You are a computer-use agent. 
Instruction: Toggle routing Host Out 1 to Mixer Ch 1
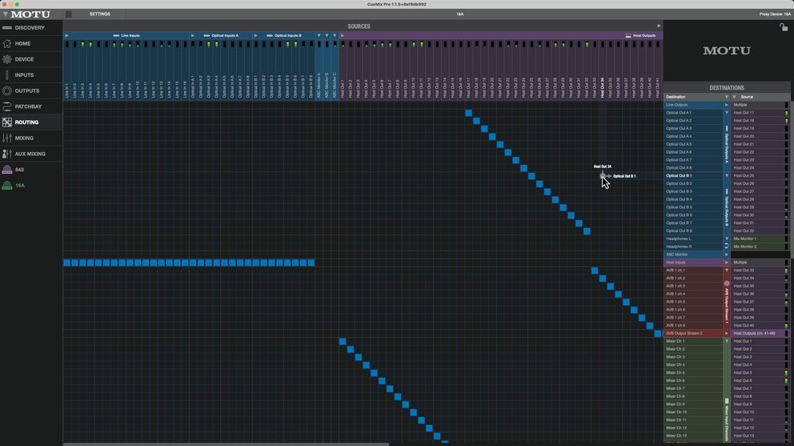click(343, 341)
